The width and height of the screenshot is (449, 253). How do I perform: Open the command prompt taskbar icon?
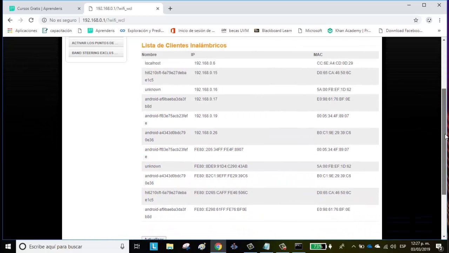299,247
